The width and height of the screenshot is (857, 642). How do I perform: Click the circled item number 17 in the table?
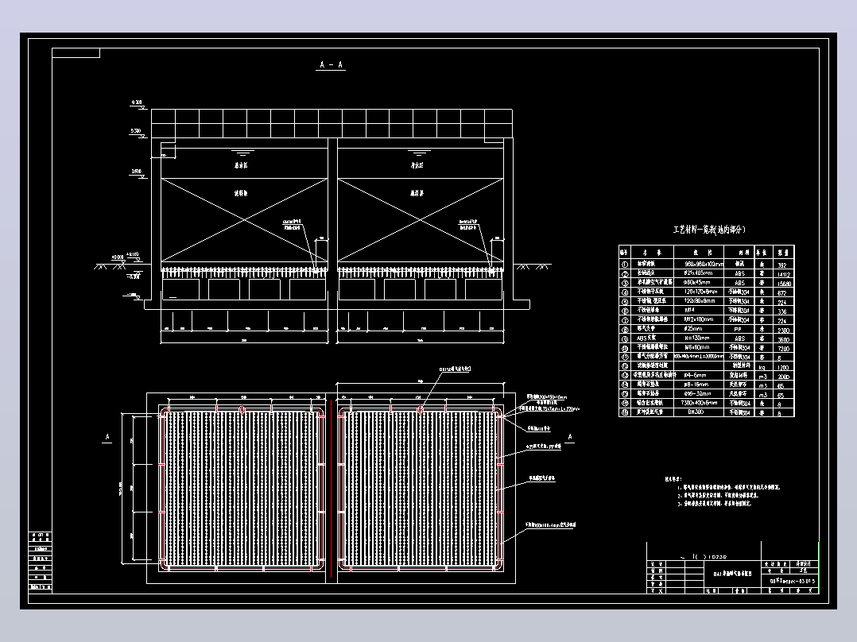(625, 412)
